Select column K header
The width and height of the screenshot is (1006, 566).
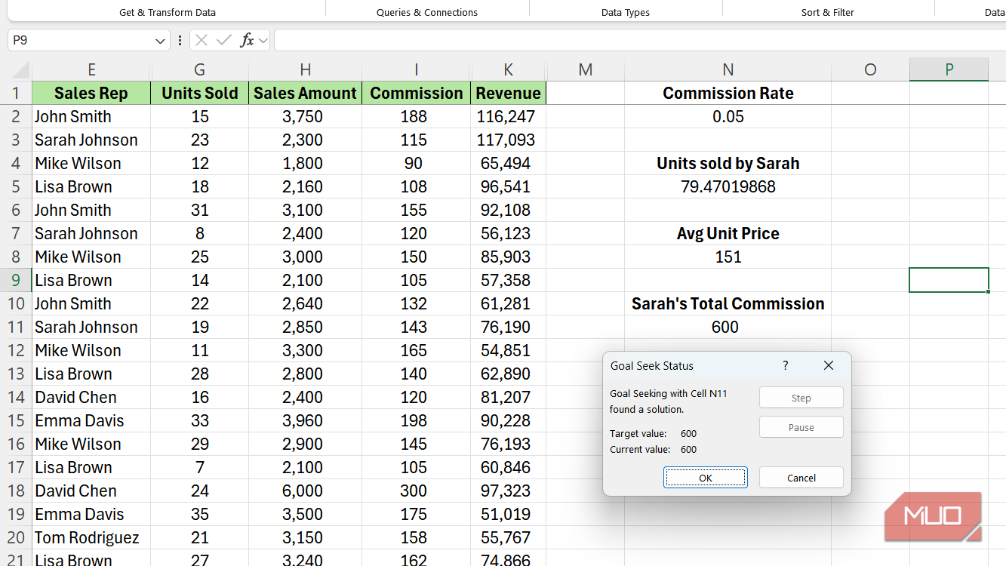tap(508, 69)
